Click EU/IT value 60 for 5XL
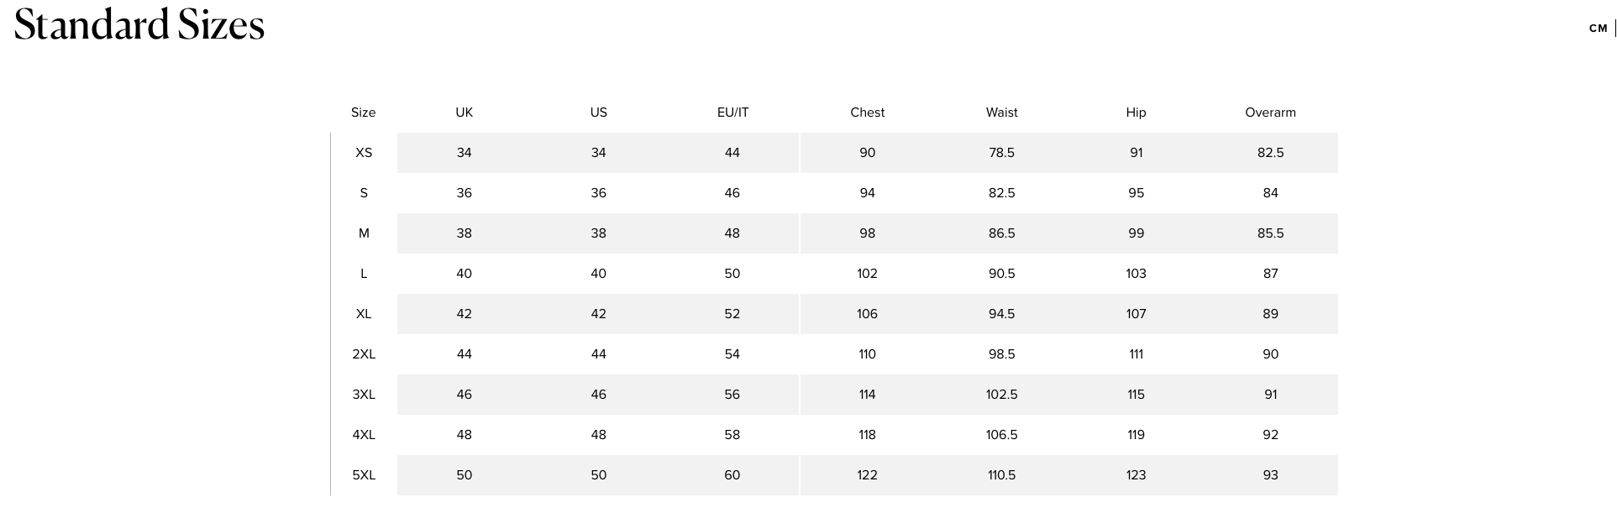This screenshot has height=513, width=1617. click(x=732, y=475)
